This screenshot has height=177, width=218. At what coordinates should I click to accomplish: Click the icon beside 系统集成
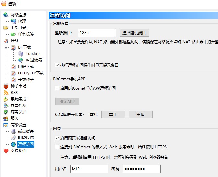click(6, 99)
